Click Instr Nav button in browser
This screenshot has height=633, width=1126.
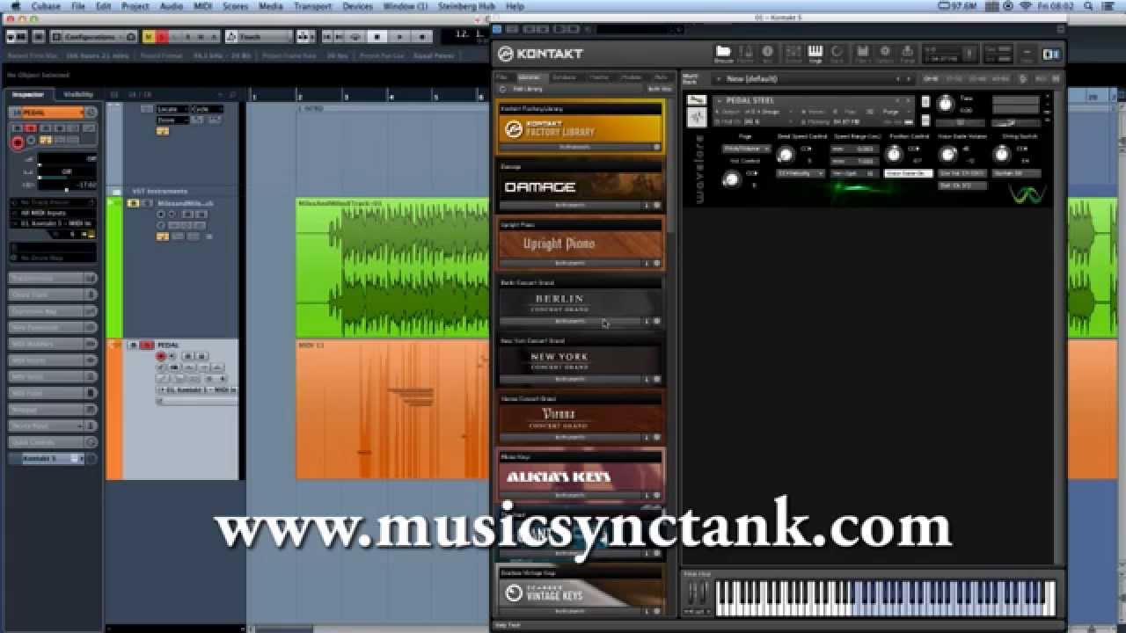659,89
